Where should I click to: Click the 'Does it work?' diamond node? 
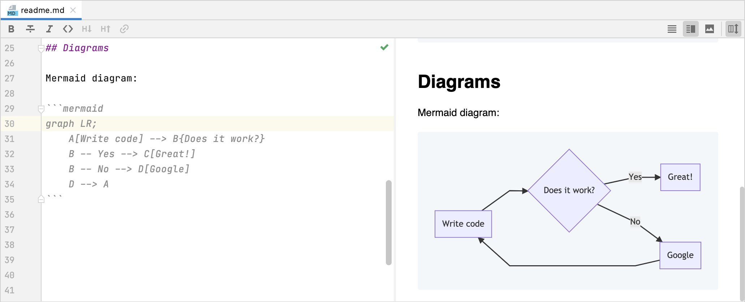tap(569, 190)
